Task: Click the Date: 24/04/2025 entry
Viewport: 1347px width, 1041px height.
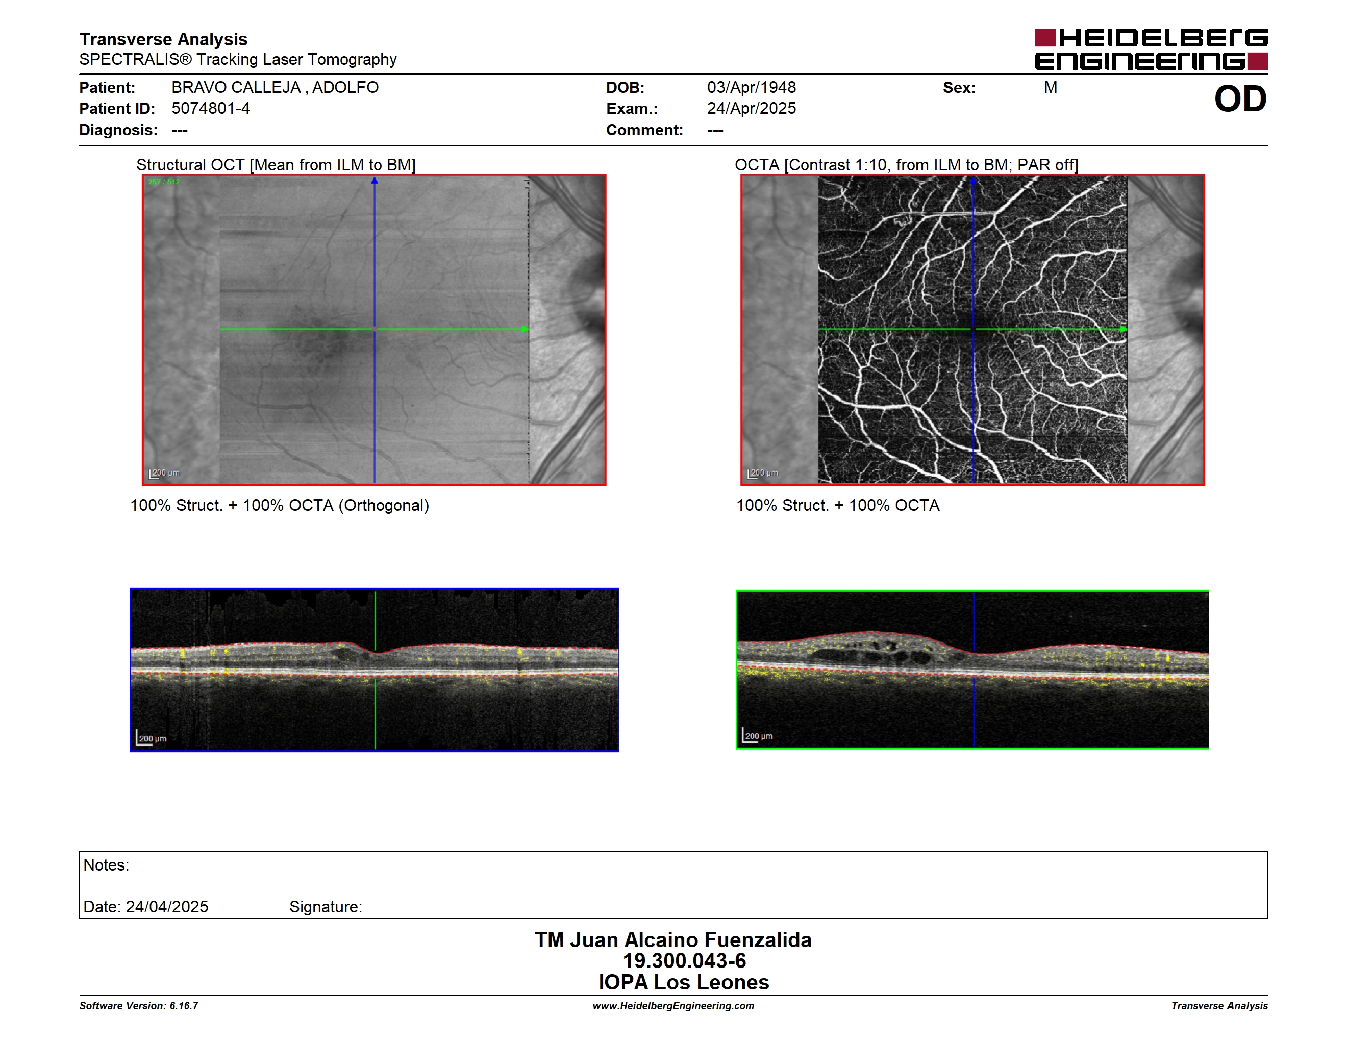Action: coord(145,907)
